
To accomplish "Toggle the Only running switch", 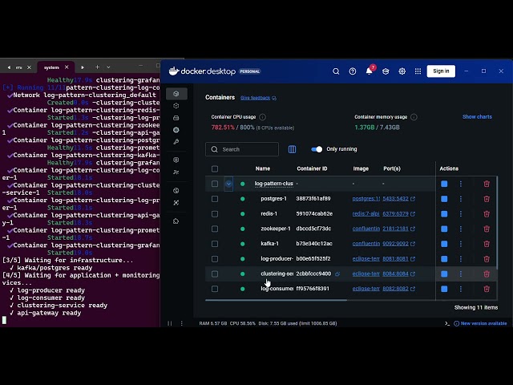I will coord(317,149).
